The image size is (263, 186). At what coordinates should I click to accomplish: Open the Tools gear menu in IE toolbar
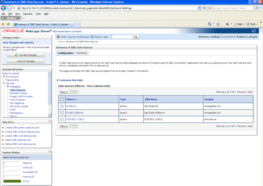tap(252, 24)
